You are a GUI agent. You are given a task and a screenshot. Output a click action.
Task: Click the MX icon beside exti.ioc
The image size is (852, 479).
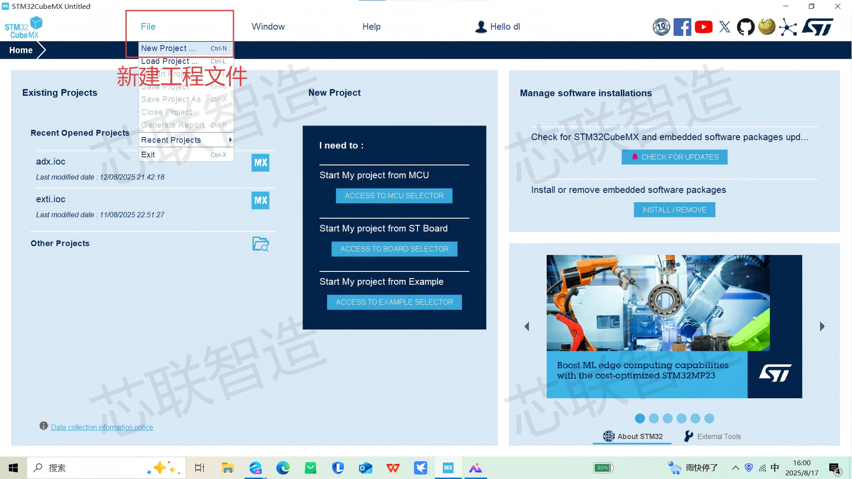[x=260, y=200]
